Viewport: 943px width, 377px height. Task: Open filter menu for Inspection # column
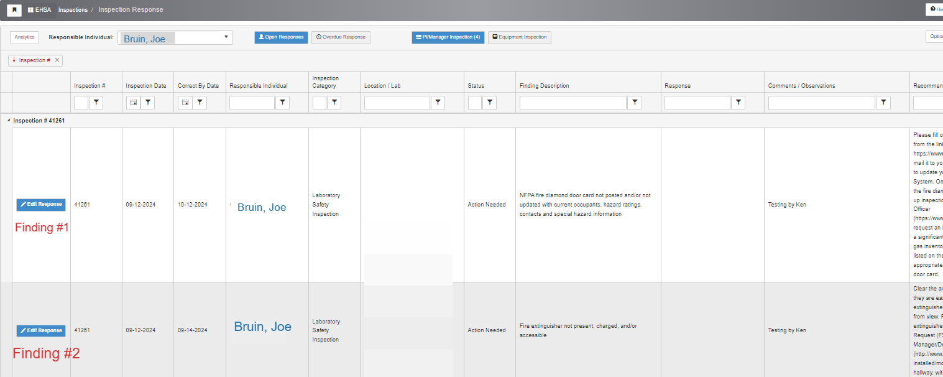point(96,103)
